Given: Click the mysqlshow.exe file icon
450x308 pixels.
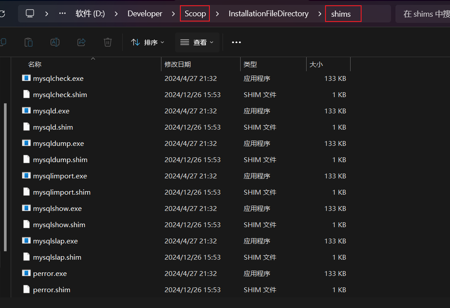Looking at the screenshot, I should click(x=26, y=208).
